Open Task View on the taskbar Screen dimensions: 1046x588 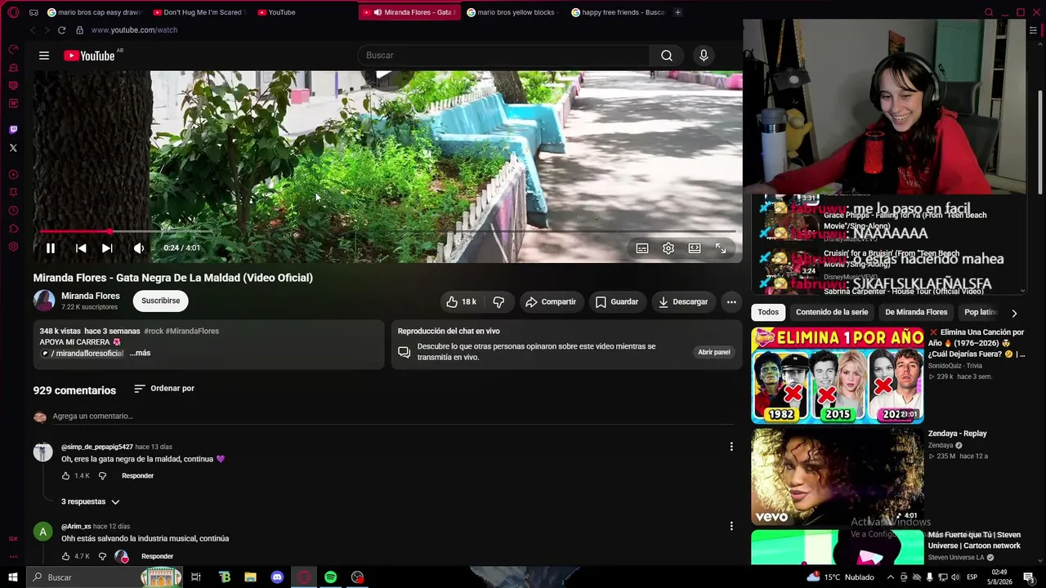point(196,577)
